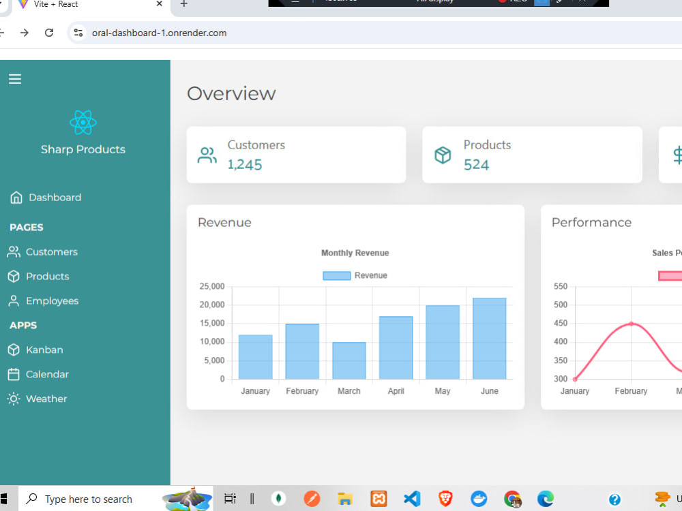Open File Explorer from taskbar
Image resolution: width=682 pixels, height=511 pixels.
pyautogui.click(x=345, y=499)
